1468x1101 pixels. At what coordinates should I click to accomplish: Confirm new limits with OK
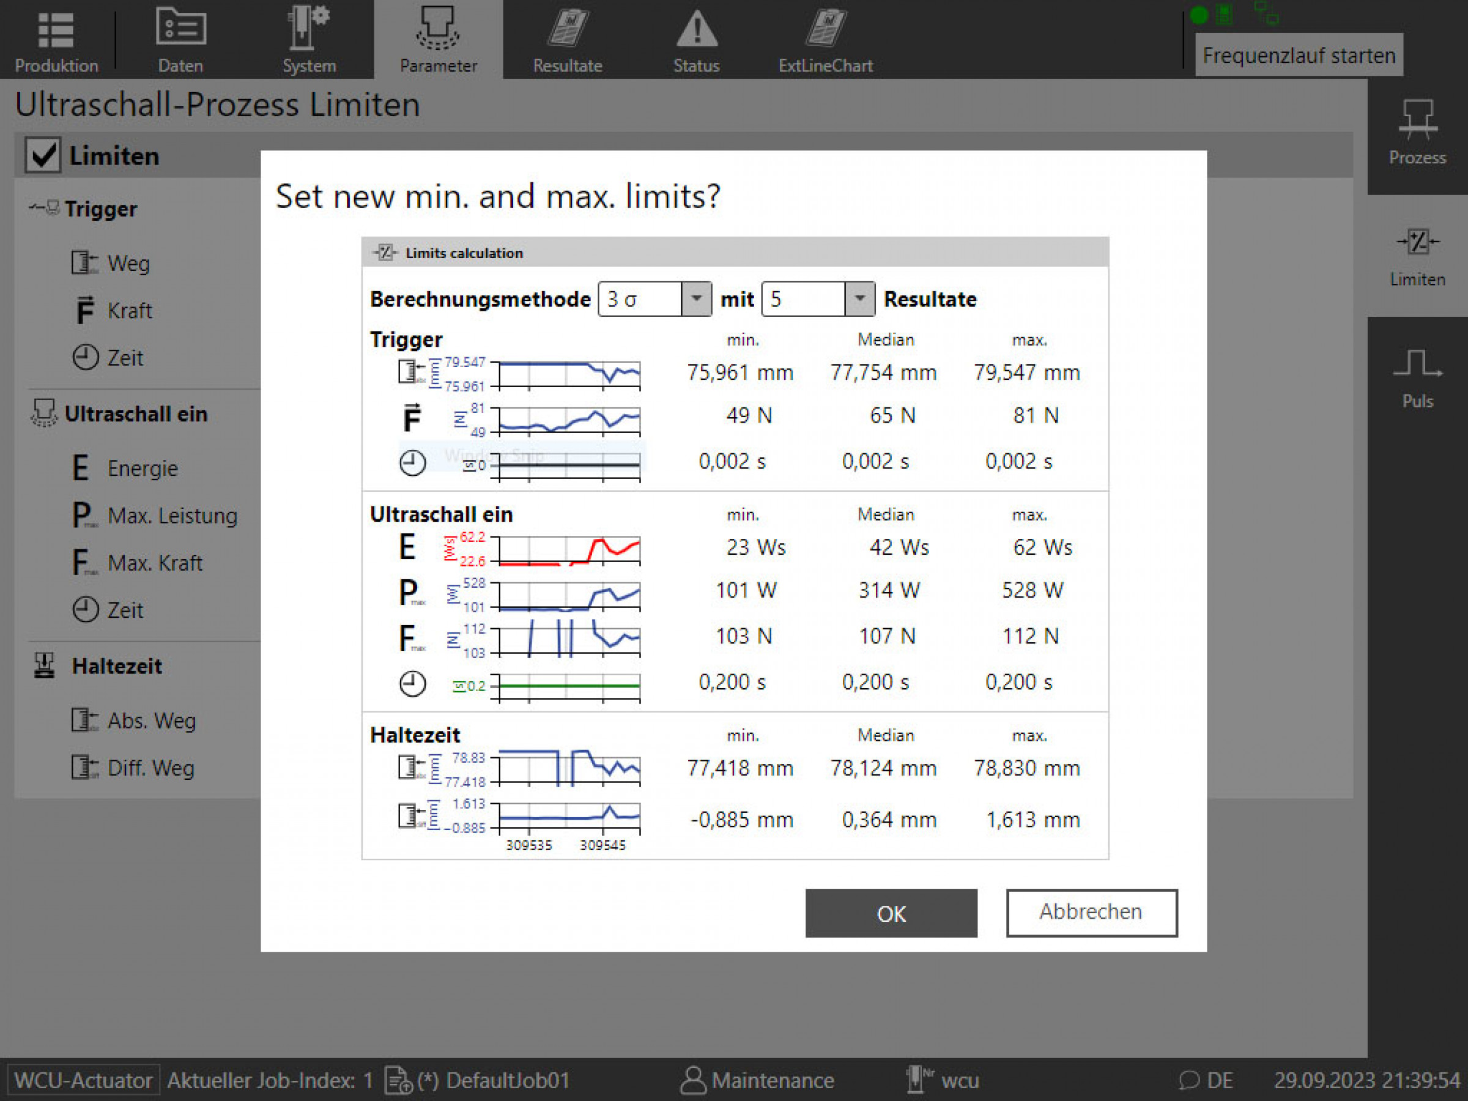(891, 913)
